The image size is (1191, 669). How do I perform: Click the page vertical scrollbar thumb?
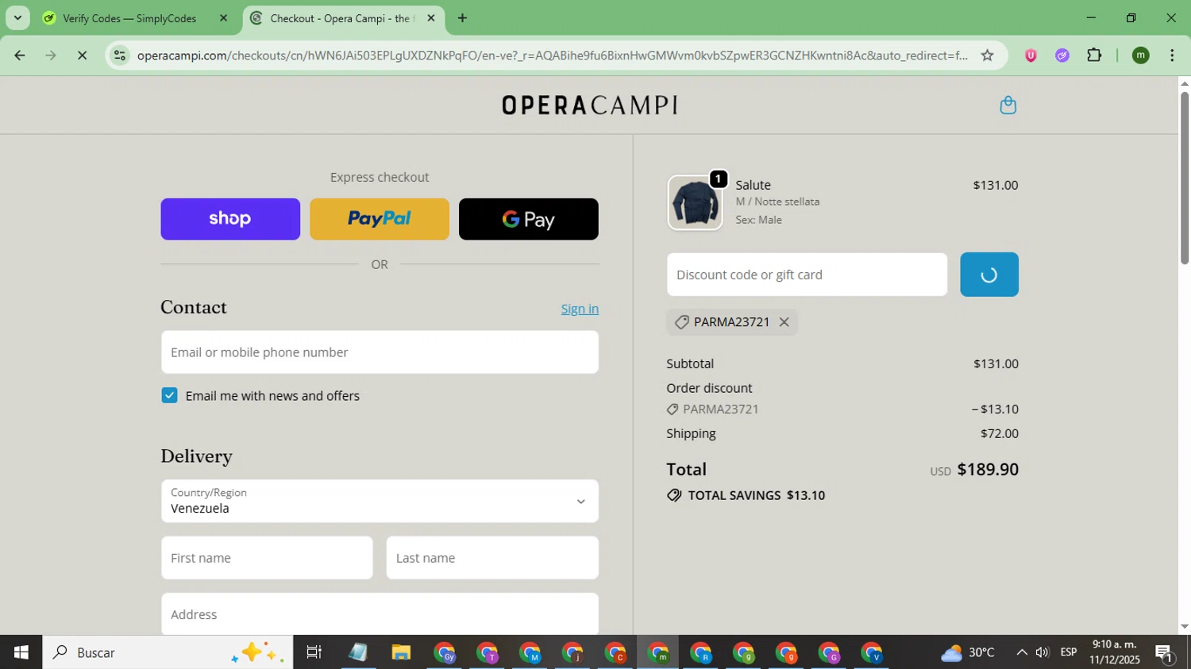(1185, 178)
